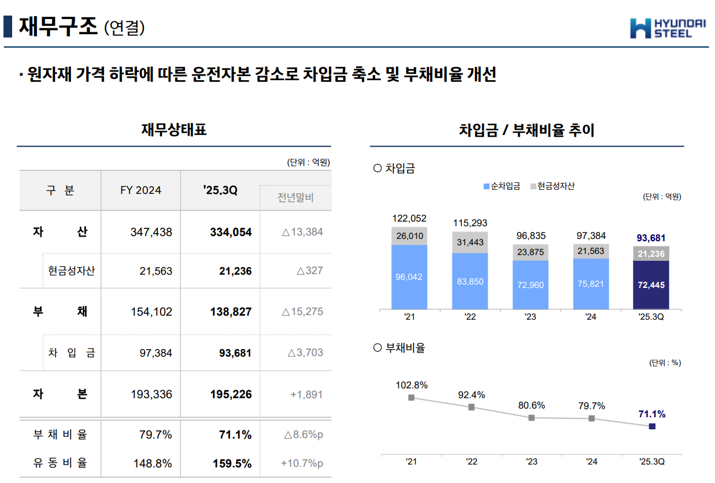The image size is (715, 483).
Task: Click the 80.6% data point marker
Action: tap(531, 417)
